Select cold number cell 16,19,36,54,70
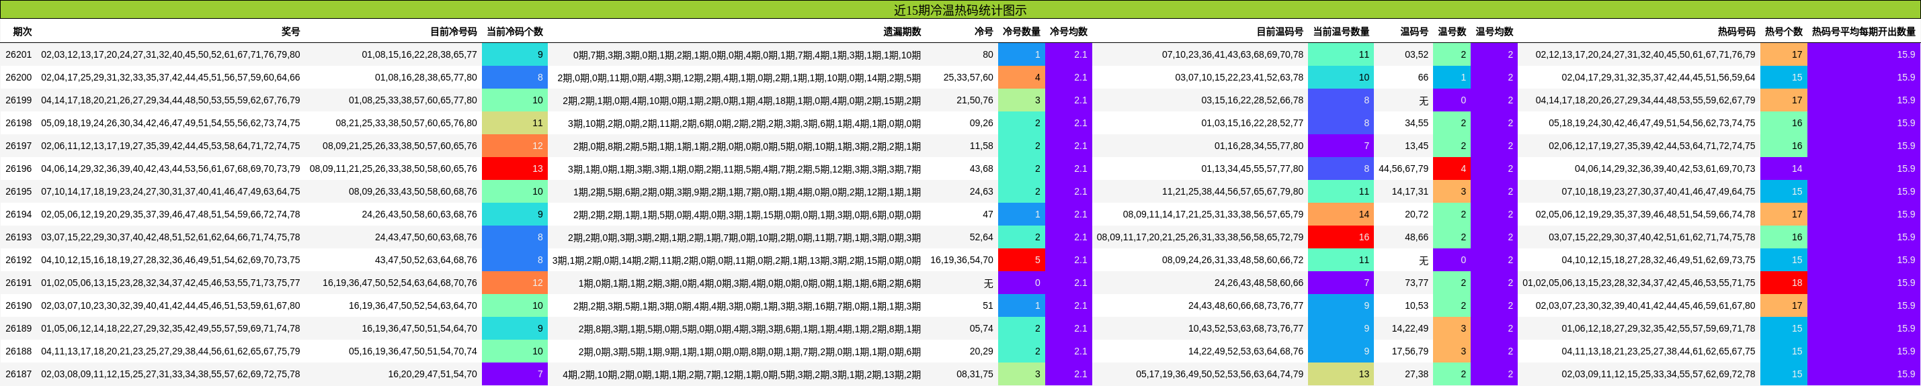1921x386 pixels. tap(962, 260)
